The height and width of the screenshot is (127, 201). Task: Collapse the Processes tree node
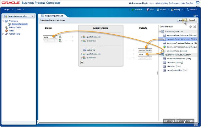click(x=3, y=21)
